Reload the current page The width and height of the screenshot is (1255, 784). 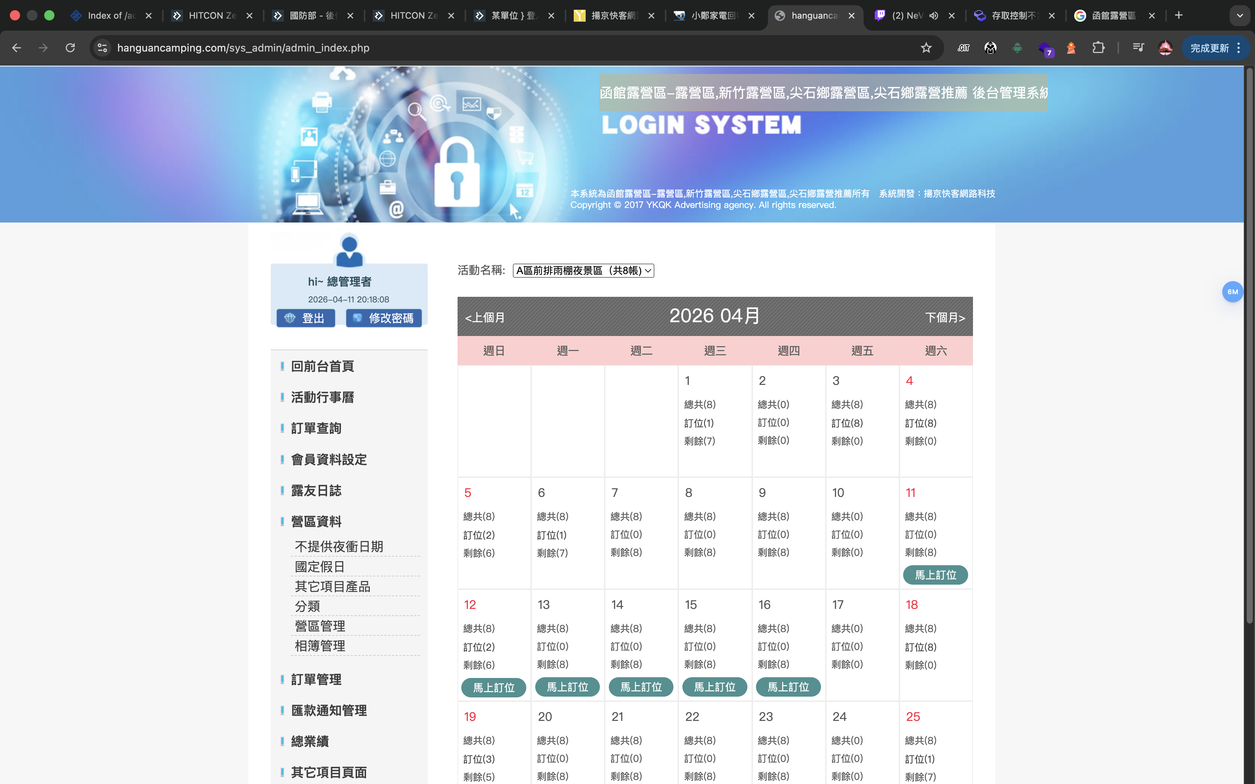coord(71,48)
